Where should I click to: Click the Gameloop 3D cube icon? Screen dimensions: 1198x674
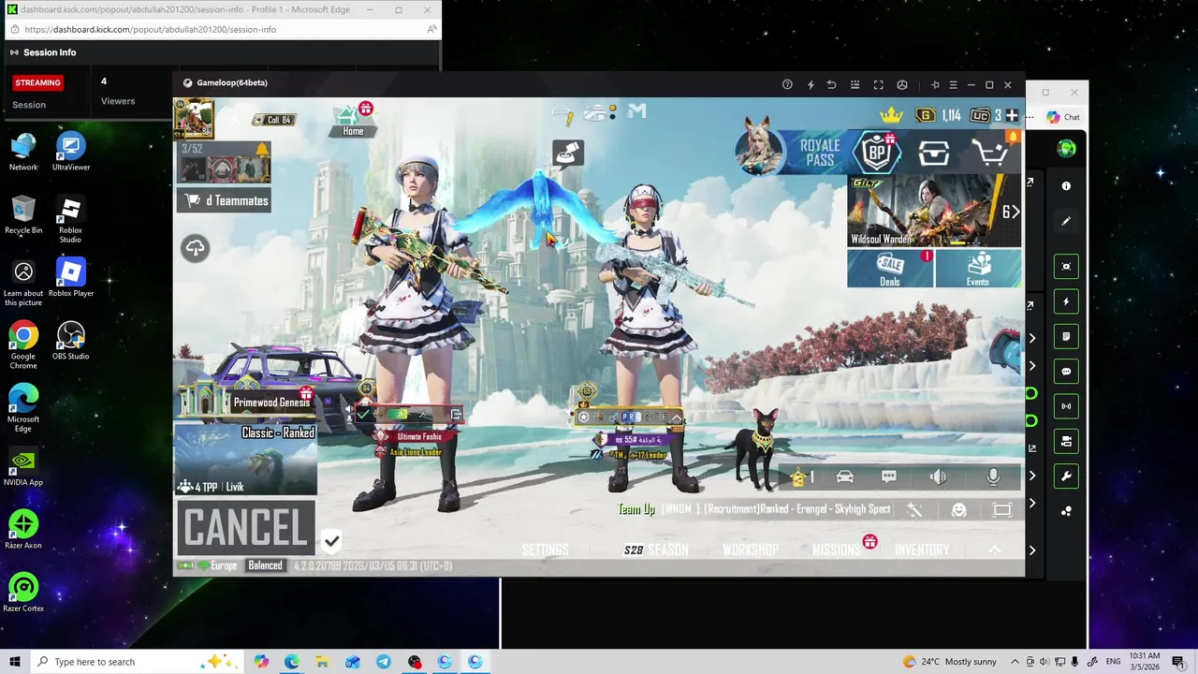pos(902,84)
